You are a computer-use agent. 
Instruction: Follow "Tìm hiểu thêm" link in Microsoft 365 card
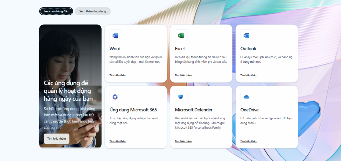click(118, 141)
